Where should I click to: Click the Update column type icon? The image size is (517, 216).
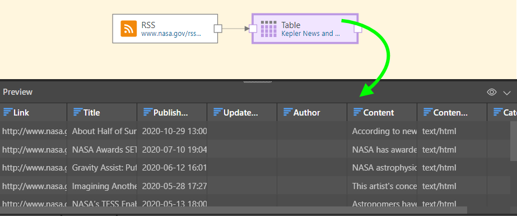(218, 112)
